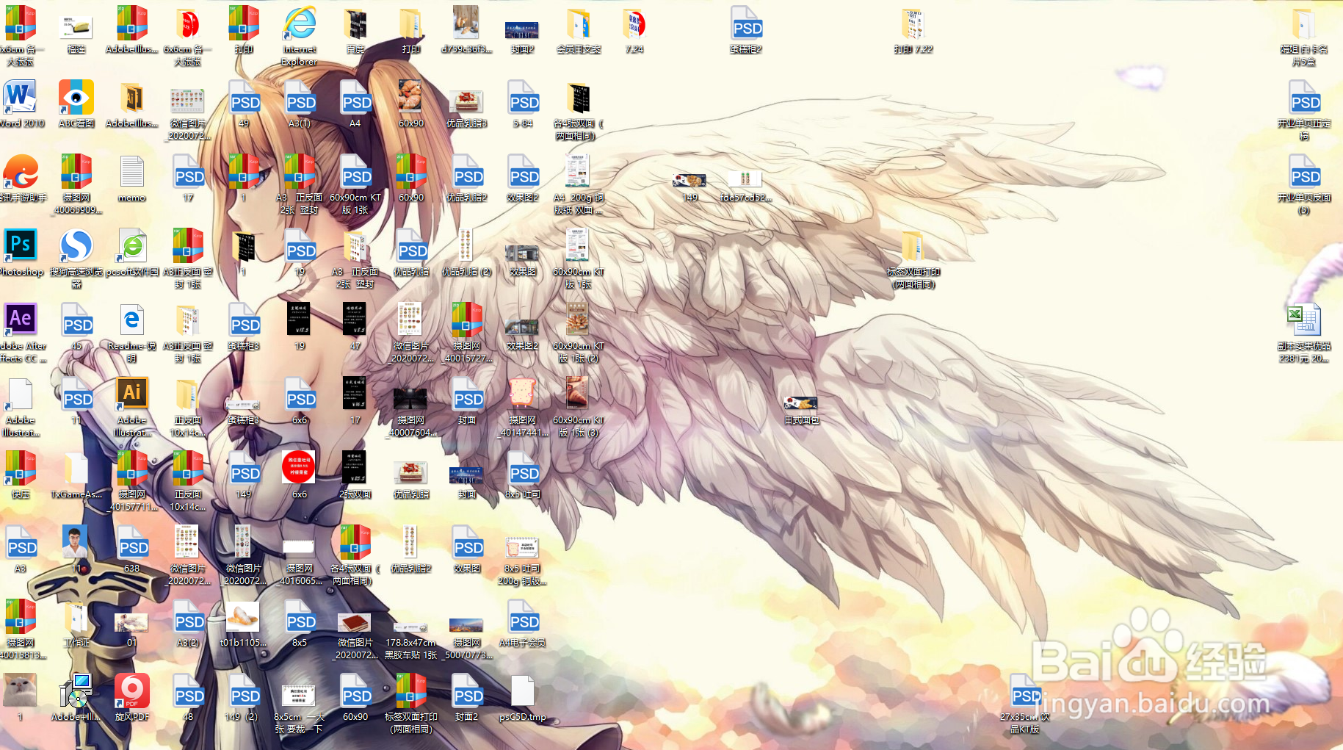The width and height of the screenshot is (1343, 750).
Task: Open the 姐姐 白卡名片5盒 folder
Action: coord(1304,36)
